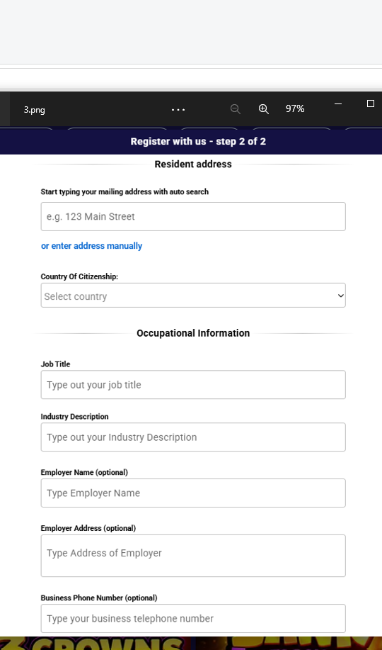
Task: Zoom out with the minus magnifier icon
Action: click(x=236, y=109)
